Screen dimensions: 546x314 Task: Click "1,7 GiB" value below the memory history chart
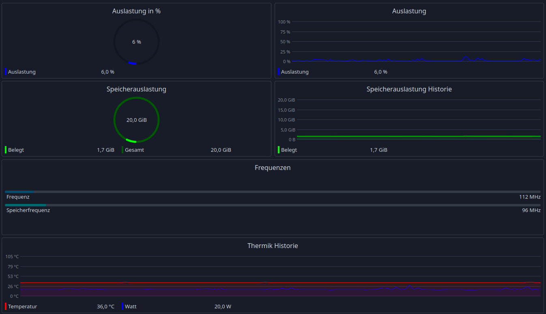coord(378,150)
